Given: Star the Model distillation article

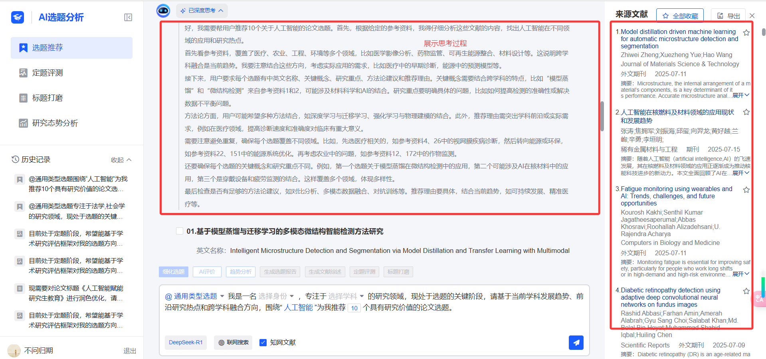Looking at the screenshot, I should pos(746,33).
